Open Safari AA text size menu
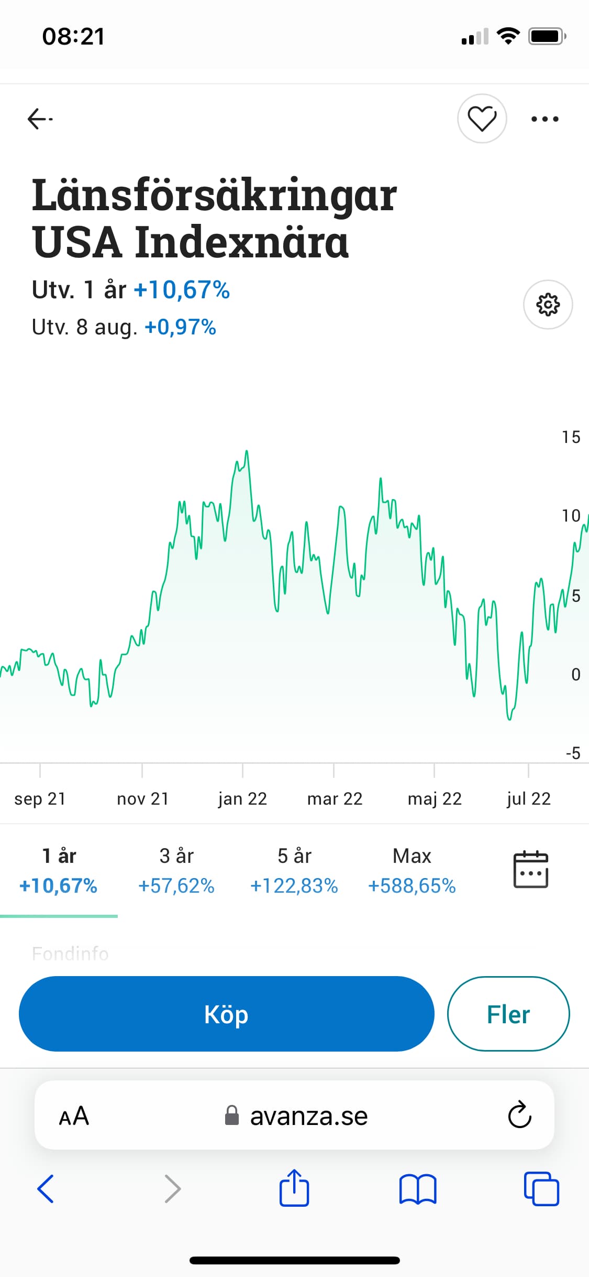 [x=74, y=1116]
